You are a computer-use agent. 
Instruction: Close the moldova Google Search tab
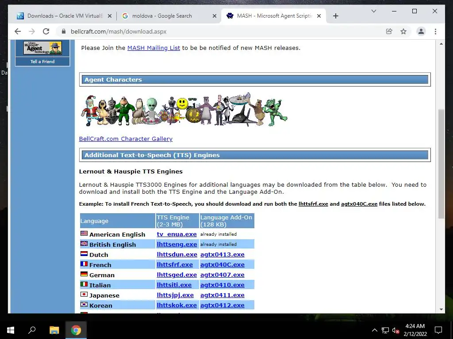coord(215,16)
